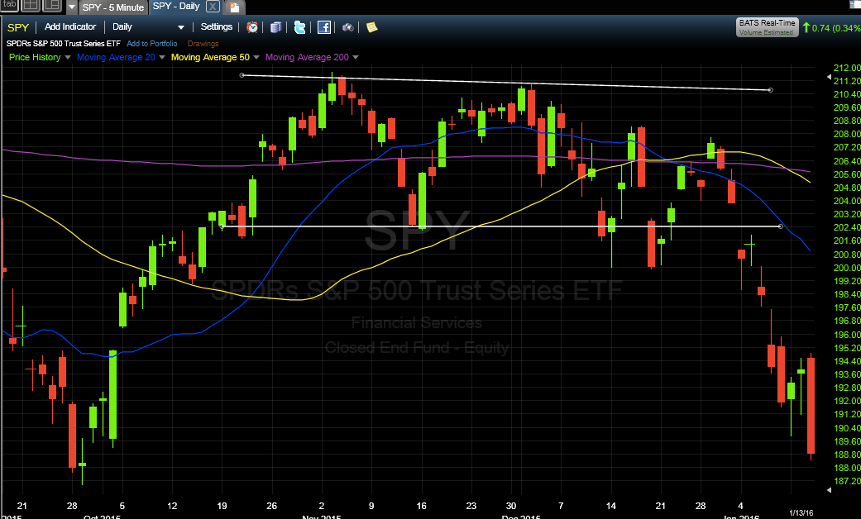This screenshot has height=519, width=861.
Task: Click the SPY ticker symbol
Action: [18, 27]
